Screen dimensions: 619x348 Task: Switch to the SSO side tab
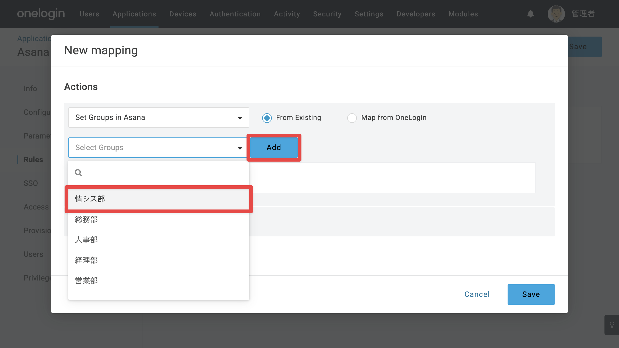pyautogui.click(x=31, y=183)
